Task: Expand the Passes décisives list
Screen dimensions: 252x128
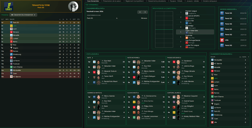Action: click(174, 58)
